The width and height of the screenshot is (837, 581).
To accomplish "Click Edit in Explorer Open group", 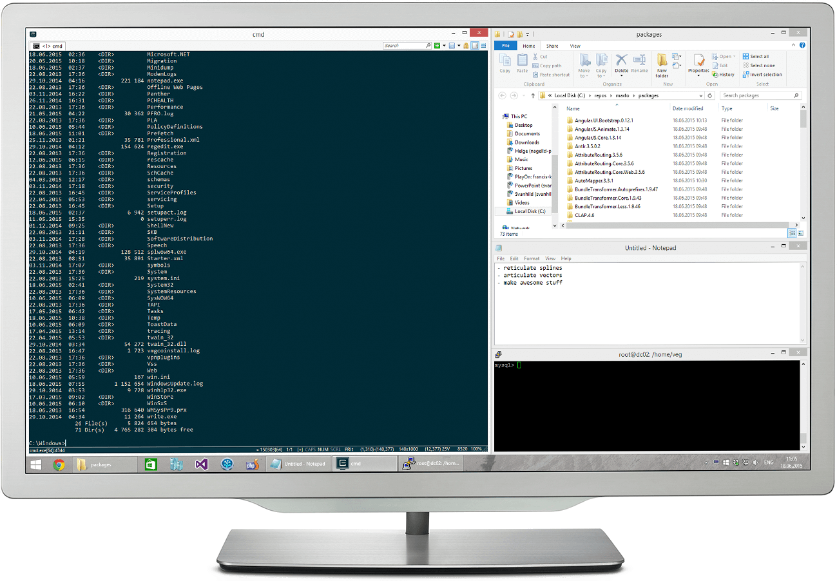I will tap(719, 66).
